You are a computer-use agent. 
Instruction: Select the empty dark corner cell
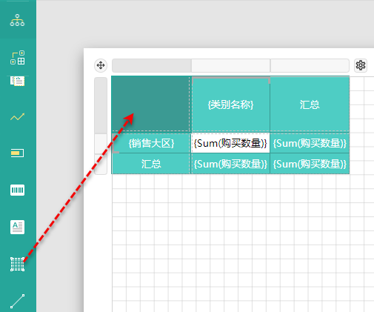pyautogui.click(x=150, y=104)
